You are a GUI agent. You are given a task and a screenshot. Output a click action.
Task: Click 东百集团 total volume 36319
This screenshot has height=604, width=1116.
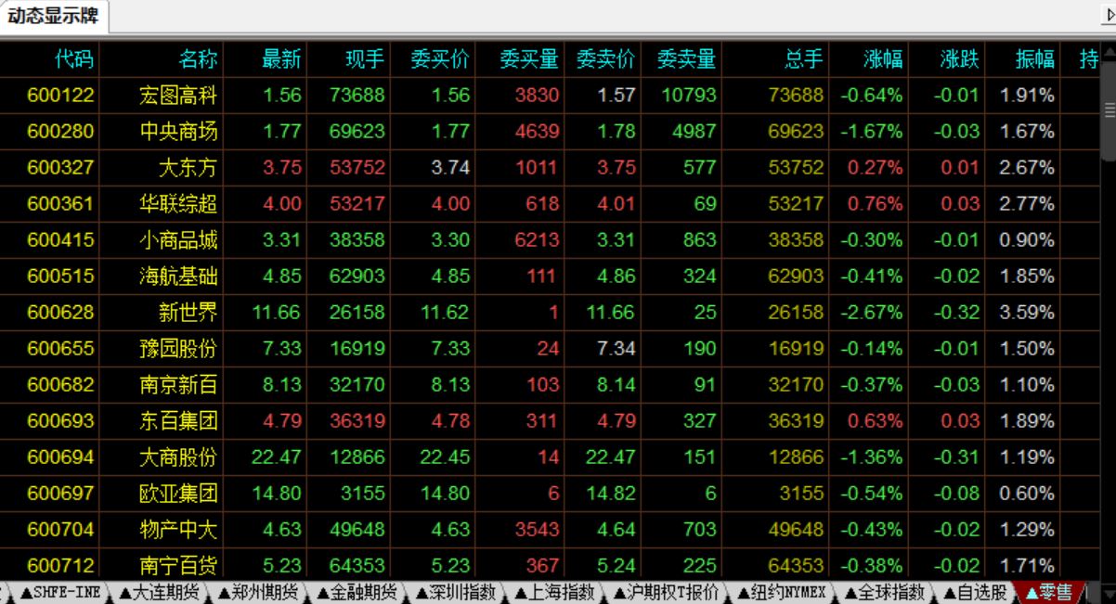pos(796,421)
